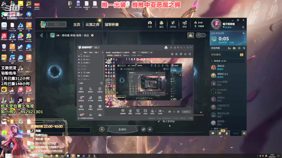Open the 好友请求 friend requests row
The width and height of the screenshot is (282, 158).
227,55
